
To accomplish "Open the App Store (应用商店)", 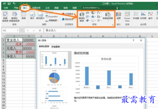I will click(x=68, y=14).
